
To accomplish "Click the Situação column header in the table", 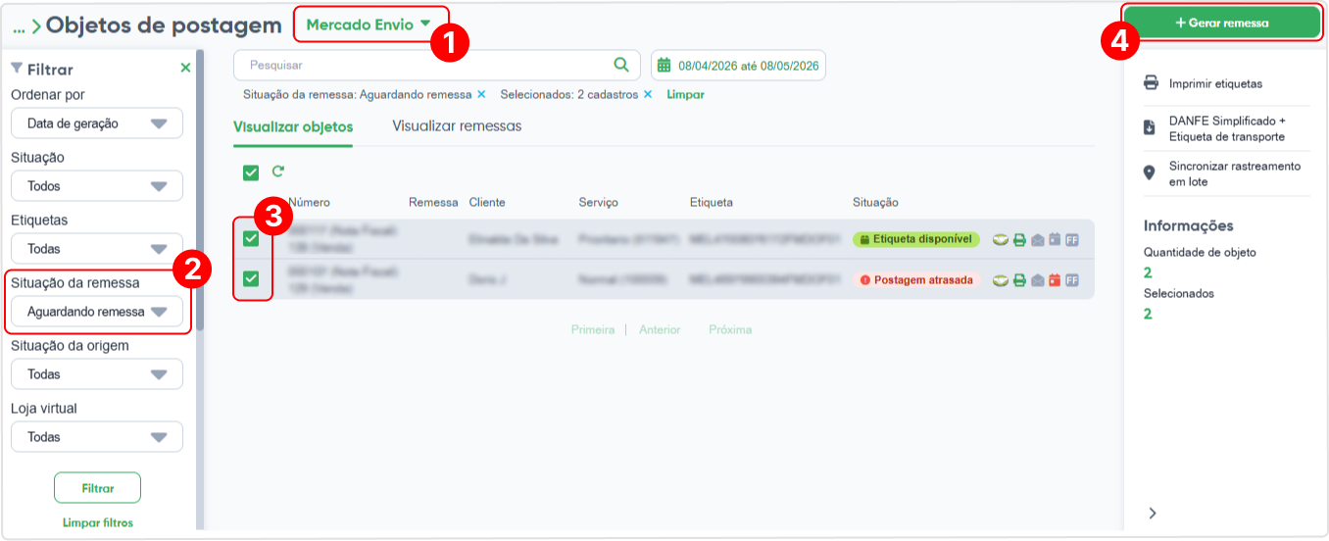I will (875, 203).
